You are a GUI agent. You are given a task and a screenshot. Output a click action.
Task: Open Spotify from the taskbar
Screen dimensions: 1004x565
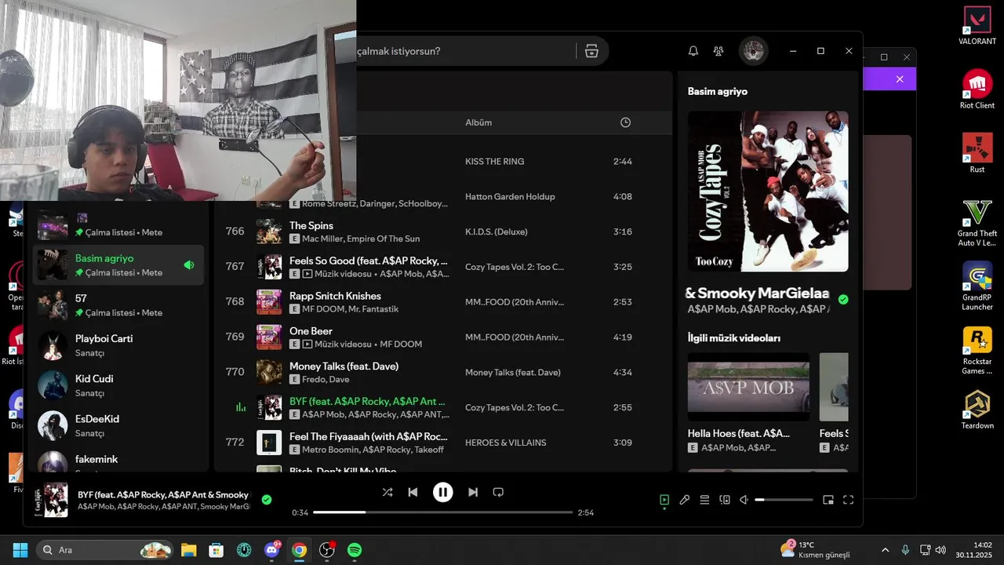[355, 550]
